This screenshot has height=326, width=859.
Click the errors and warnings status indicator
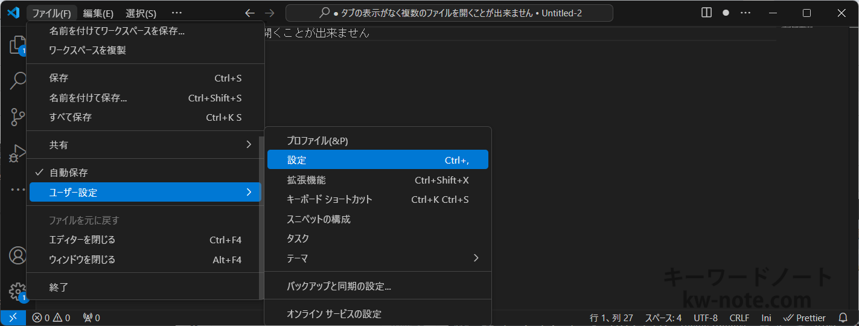coord(51,318)
